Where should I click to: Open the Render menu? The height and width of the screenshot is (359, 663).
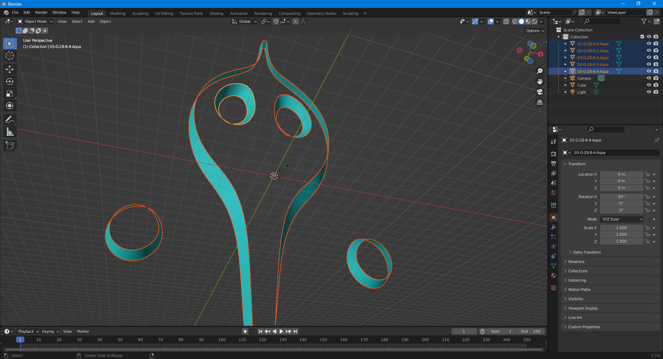click(x=41, y=12)
